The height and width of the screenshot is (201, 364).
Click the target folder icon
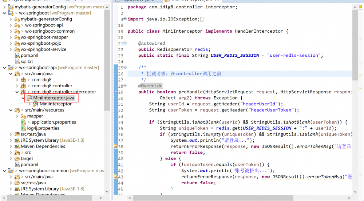(x=17, y=158)
